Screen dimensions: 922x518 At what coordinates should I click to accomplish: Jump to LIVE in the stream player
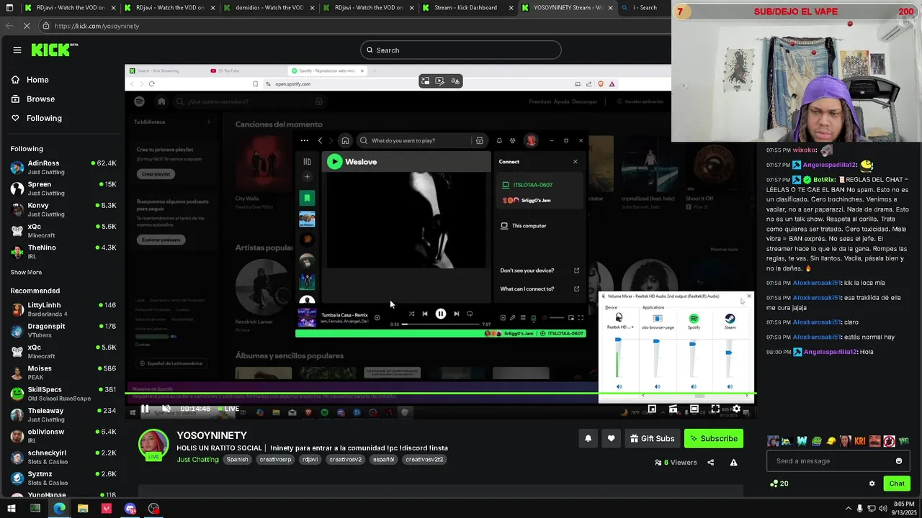(x=228, y=409)
